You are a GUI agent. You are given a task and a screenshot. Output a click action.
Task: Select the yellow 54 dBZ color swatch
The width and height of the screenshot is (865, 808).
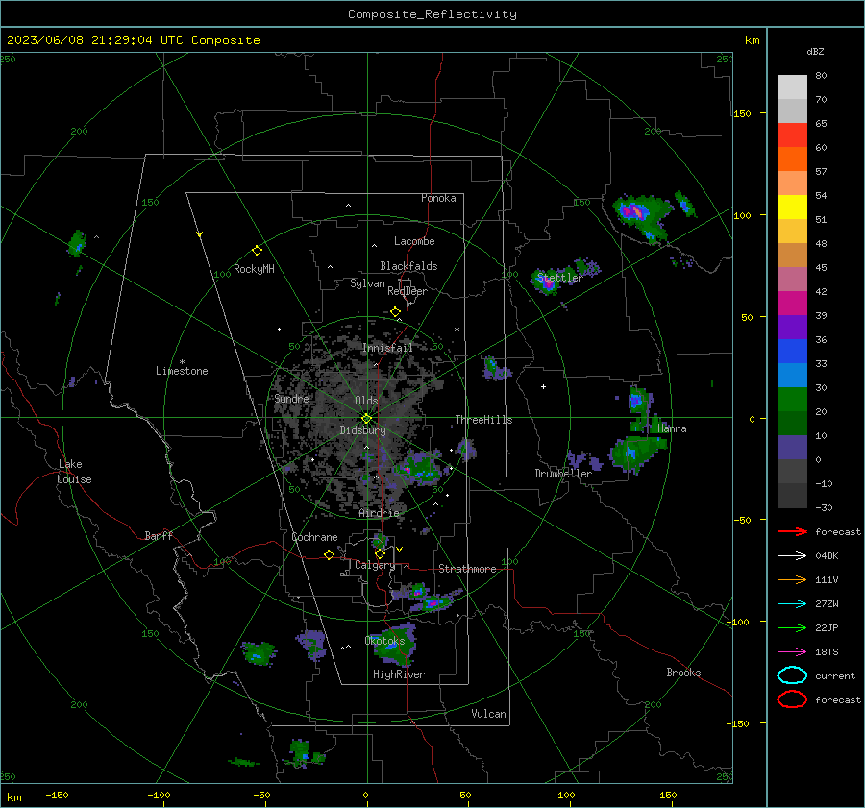tap(792, 208)
